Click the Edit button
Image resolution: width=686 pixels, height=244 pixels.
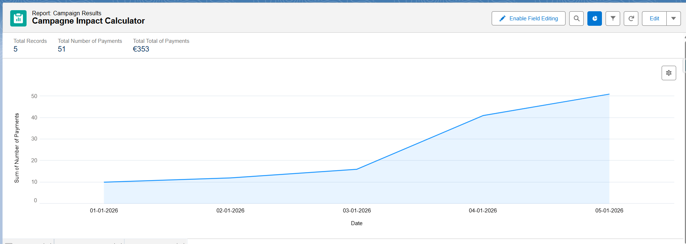(654, 19)
